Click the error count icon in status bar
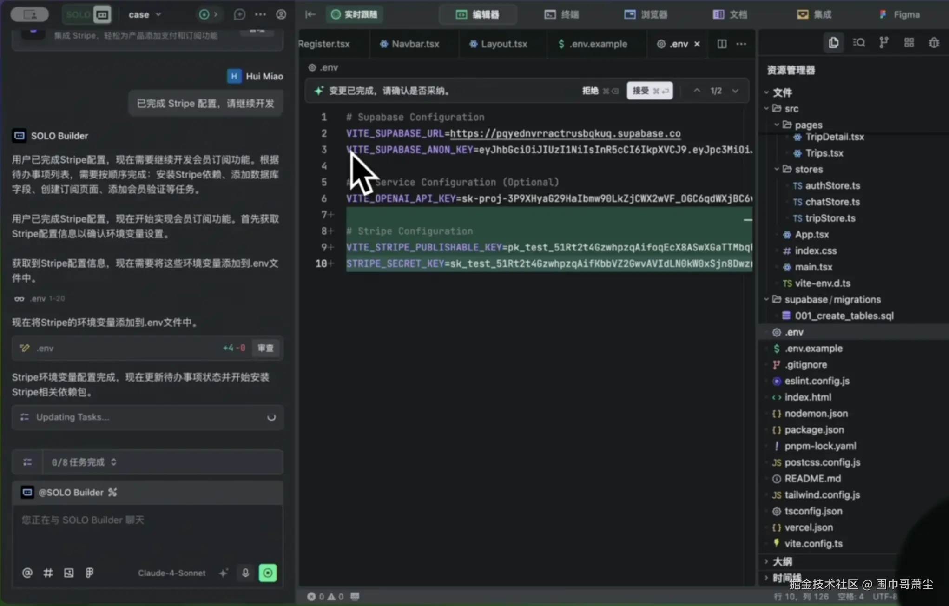The image size is (949, 606). coord(311,597)
